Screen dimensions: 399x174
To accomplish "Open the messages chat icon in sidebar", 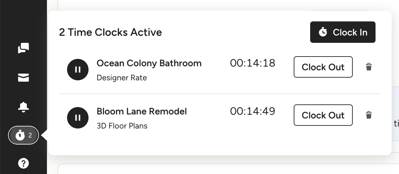I will (23, 48).
